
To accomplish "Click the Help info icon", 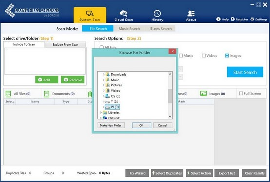I will point(218,19).
